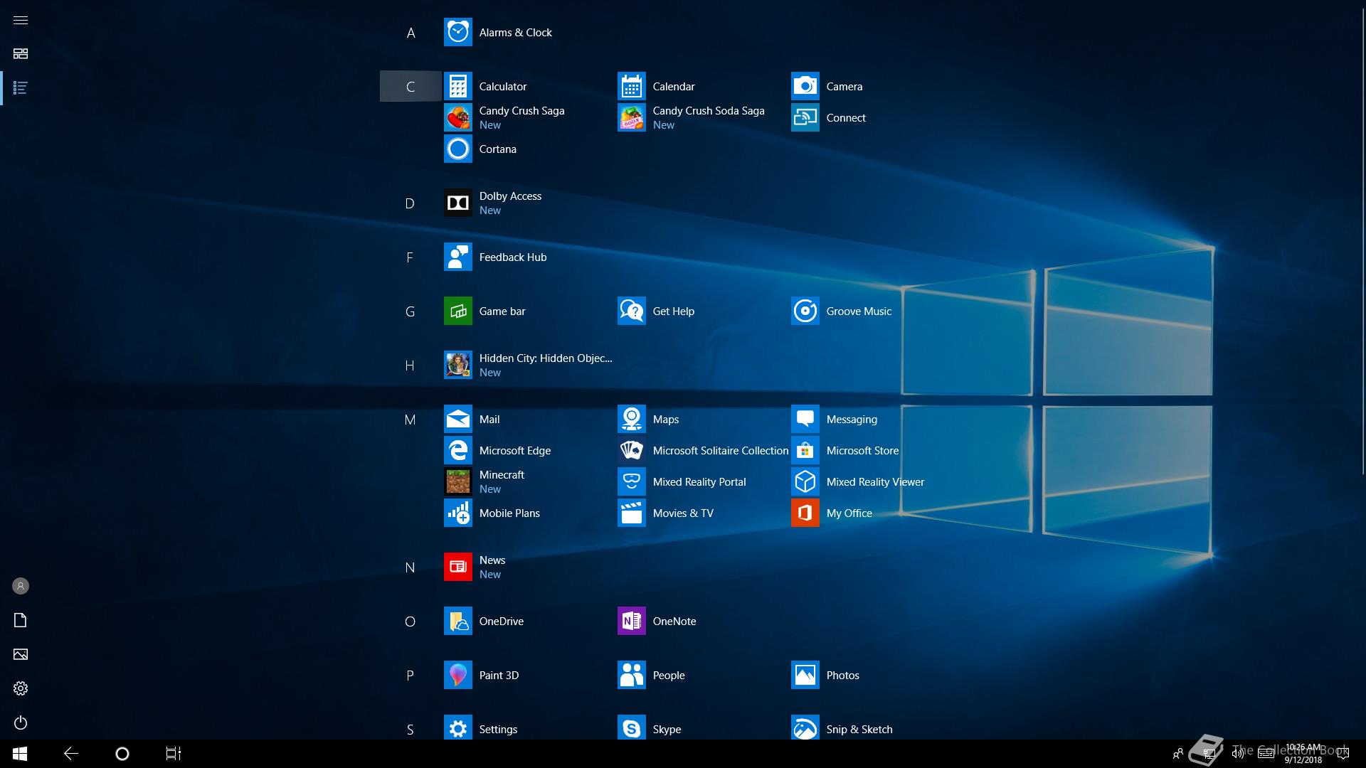The image size is (1366, 768).
Task: Jump to letter index via the C header
Action: [x=411, y=86]
